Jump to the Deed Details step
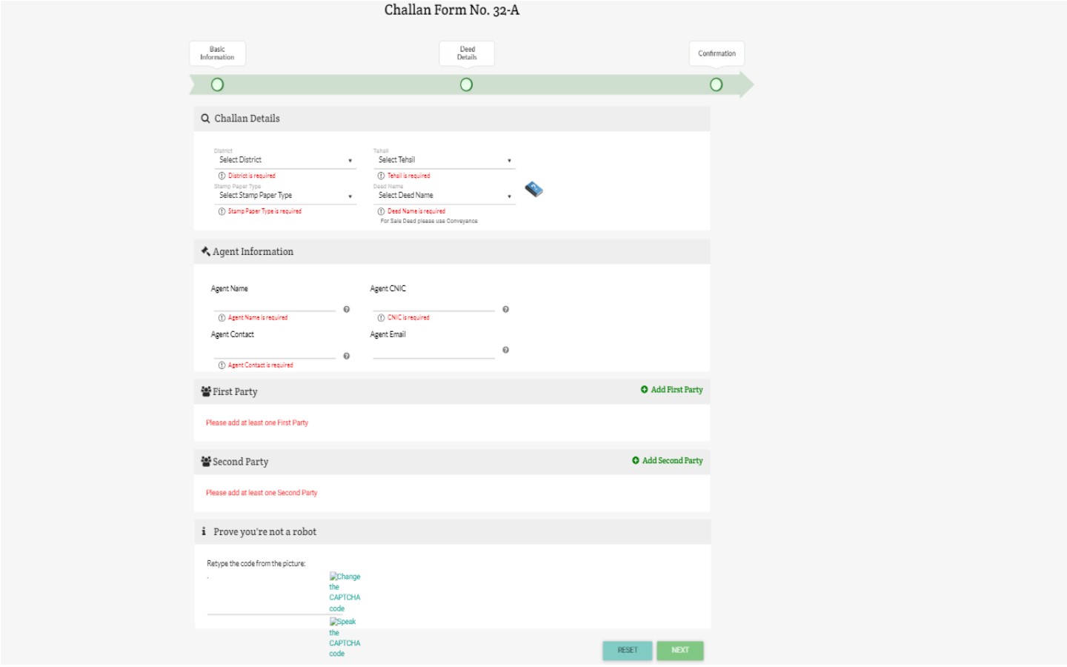 coord(466,84)
